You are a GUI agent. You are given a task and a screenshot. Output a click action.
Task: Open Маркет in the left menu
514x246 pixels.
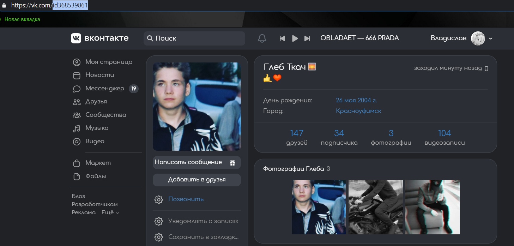click(98, 163)
